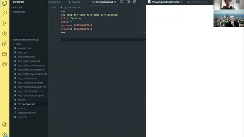Click the bottom video call participant thumbnail
Viewport: 244px width, 137px height.
point(229,18)
